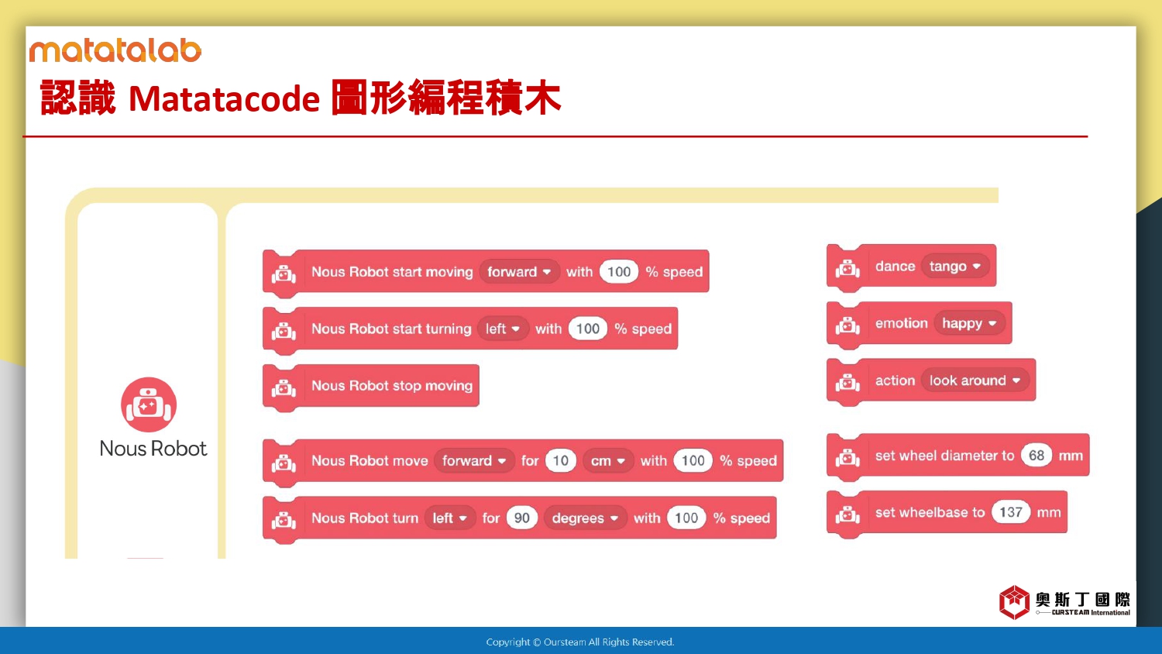The height and width of the screenshot is (654, 1162).
Task: Click robot icon on dance block
Action: click(x=847, y=267)
